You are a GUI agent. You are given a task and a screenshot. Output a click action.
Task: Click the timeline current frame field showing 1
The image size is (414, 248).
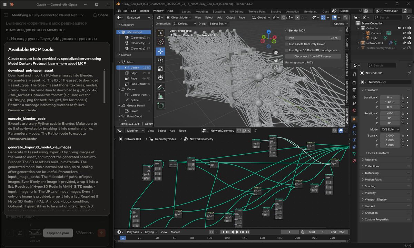pyautogui.click(x=289, y=232)
